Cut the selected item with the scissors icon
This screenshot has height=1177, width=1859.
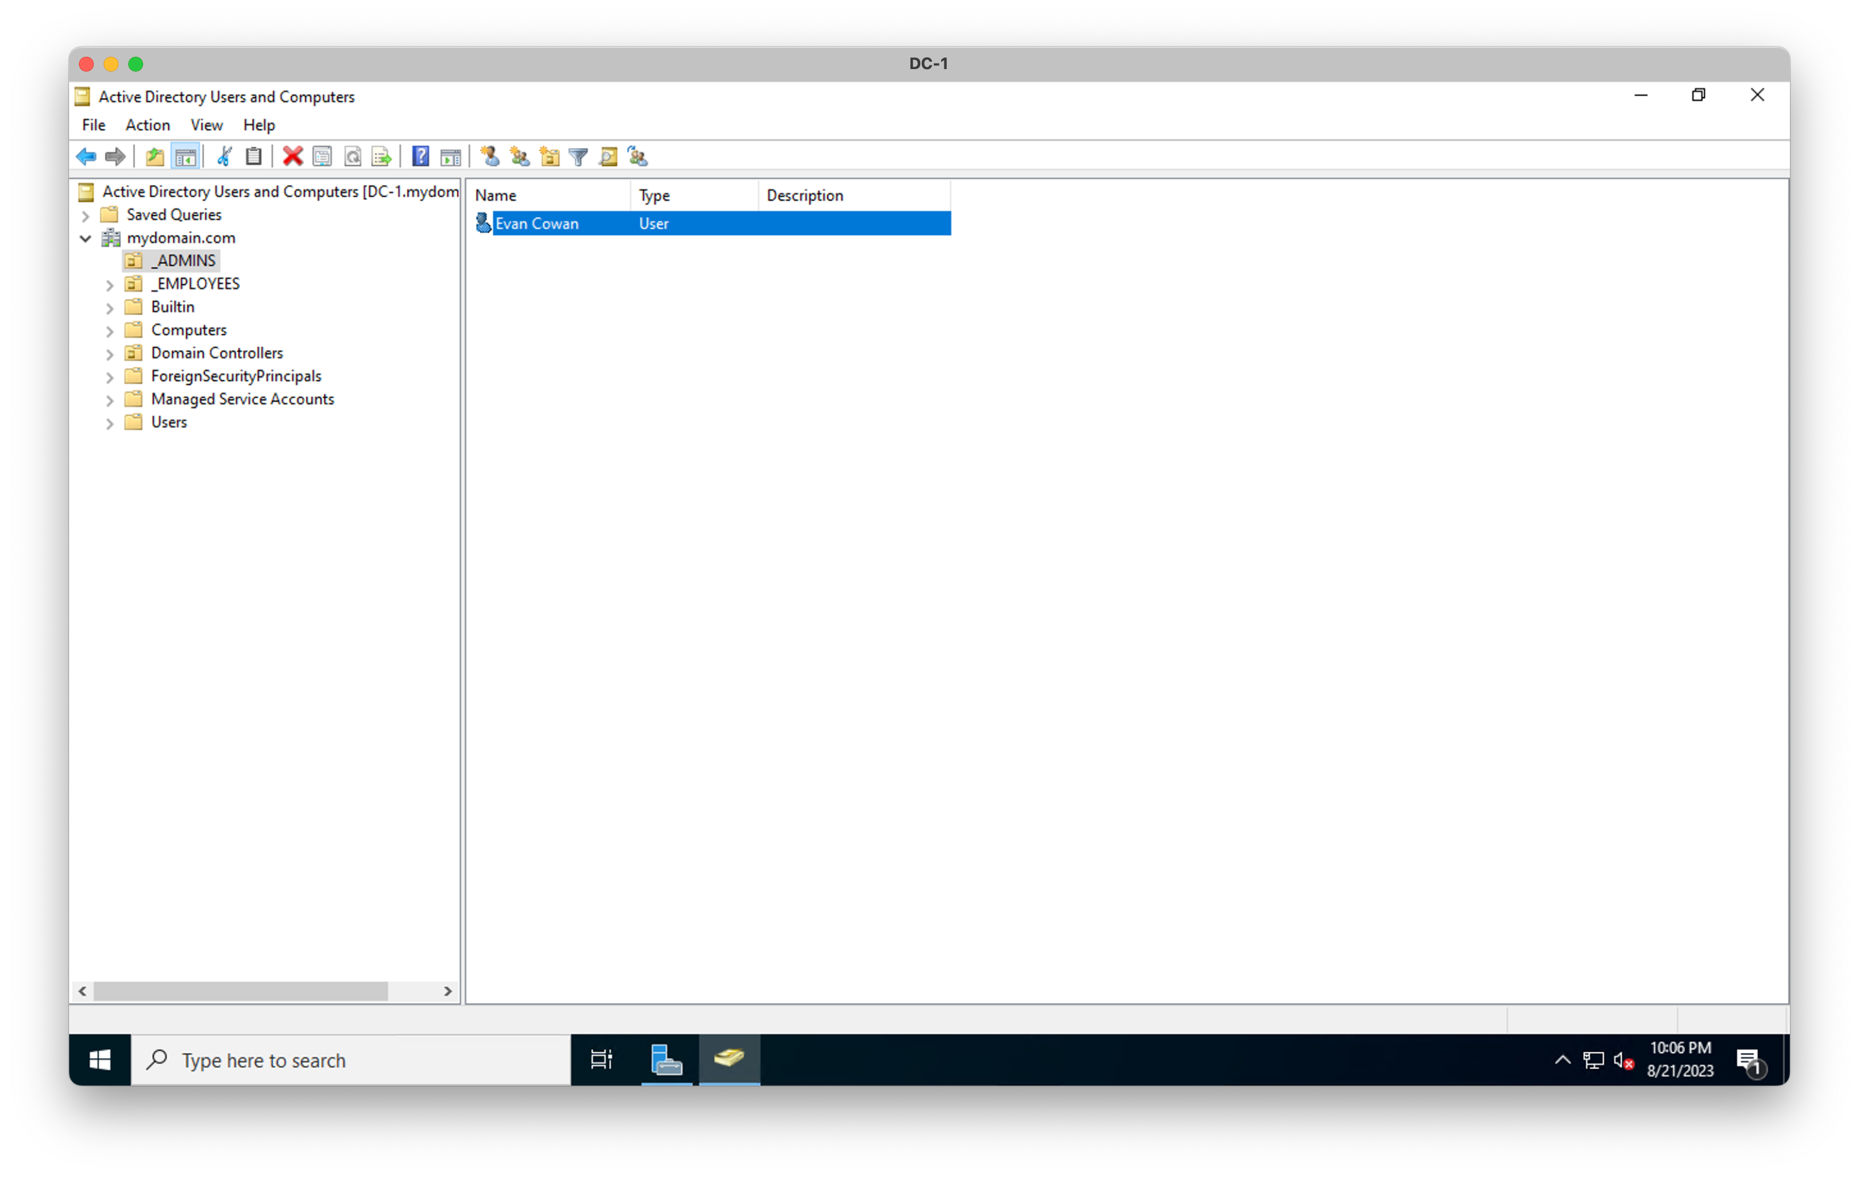click(224, 156)
